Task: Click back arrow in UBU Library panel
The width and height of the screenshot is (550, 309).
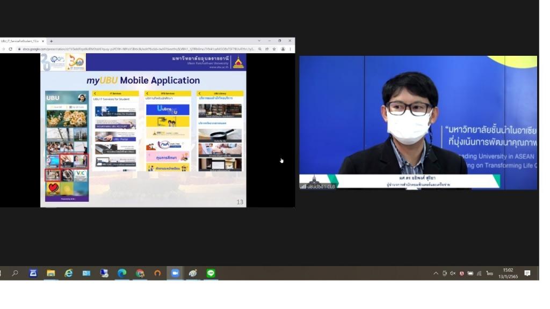Action: coord(200,93)
